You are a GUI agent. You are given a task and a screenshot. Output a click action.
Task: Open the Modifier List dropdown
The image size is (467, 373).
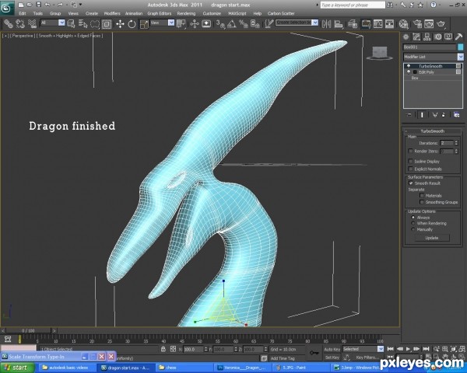coord(461,57)
